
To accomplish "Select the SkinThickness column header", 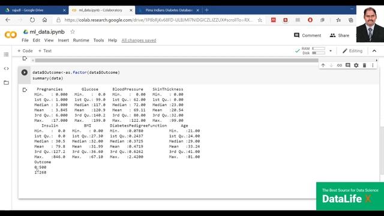I will tap(168, 89).
